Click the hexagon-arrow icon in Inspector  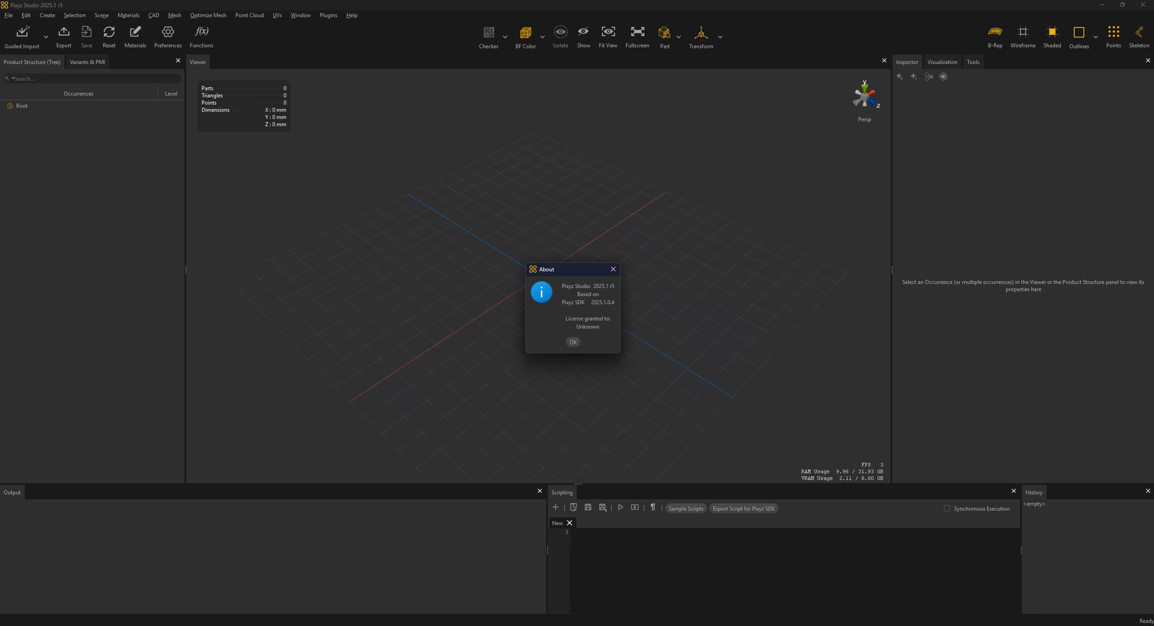[x=943, y=77]
